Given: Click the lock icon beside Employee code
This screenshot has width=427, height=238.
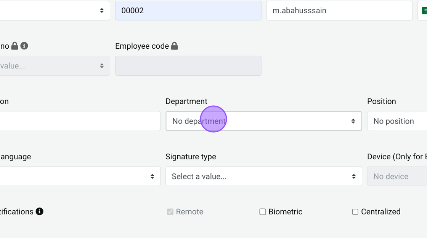Looking at the screenshot, I should (174, 46).
